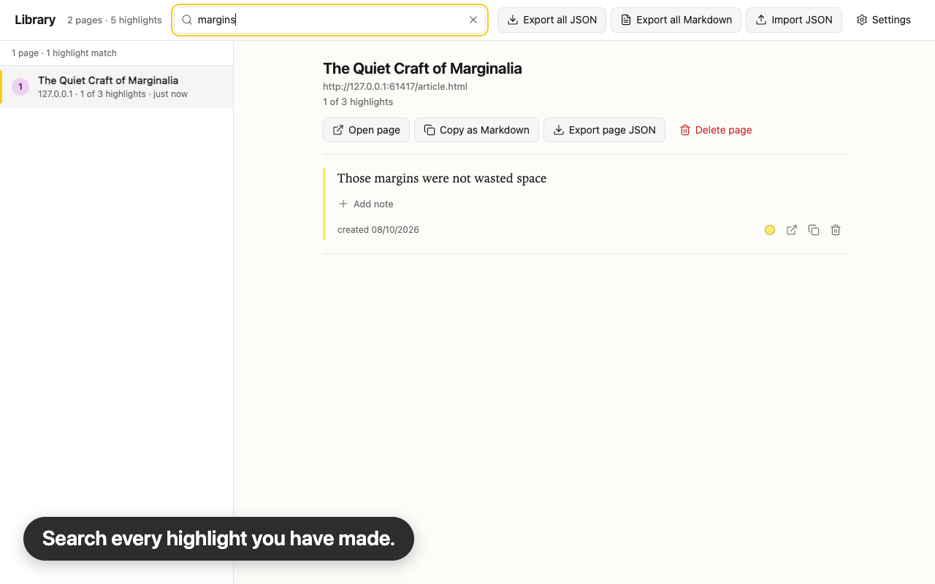Click the Import JSON button
This screenshot has height=584, width=935.
coord(794,20)
